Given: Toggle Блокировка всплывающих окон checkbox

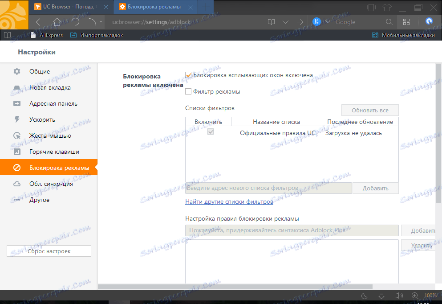Looking at the screenshot, I should click(x=188, y=75).
